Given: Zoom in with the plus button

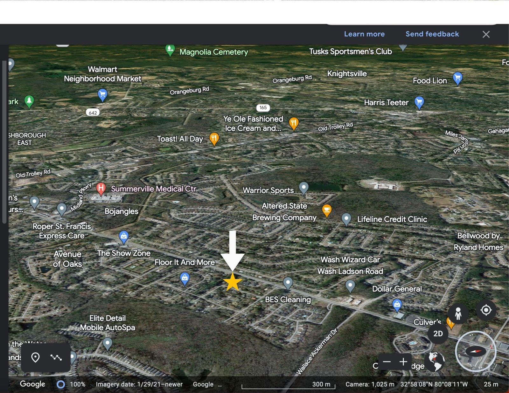Looking at the screenshot, I should click(x=403, y=362).
